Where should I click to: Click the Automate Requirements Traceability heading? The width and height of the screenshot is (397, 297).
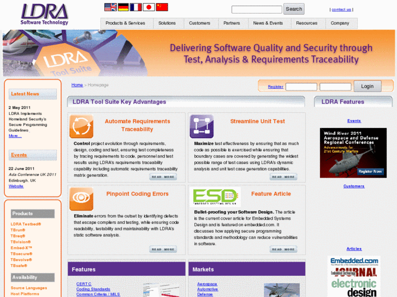click(x=137, y=125)
